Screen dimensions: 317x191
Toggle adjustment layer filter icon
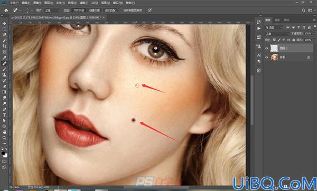293,27
